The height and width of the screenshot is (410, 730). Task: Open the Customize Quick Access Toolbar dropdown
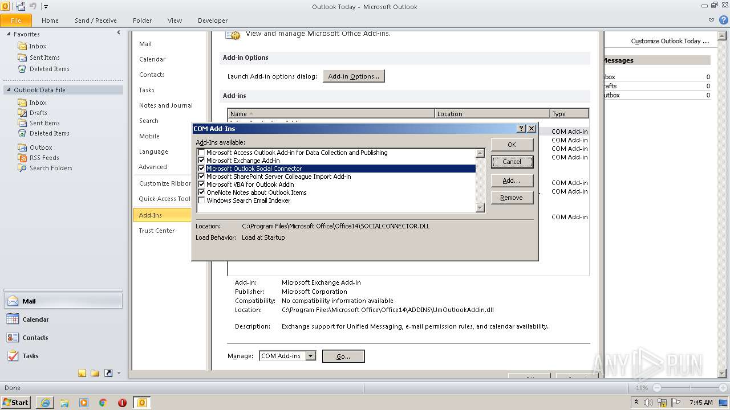pos(46,7)
